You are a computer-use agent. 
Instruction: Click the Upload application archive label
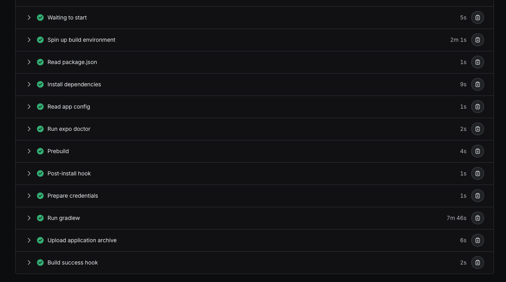tap(82, 240)
